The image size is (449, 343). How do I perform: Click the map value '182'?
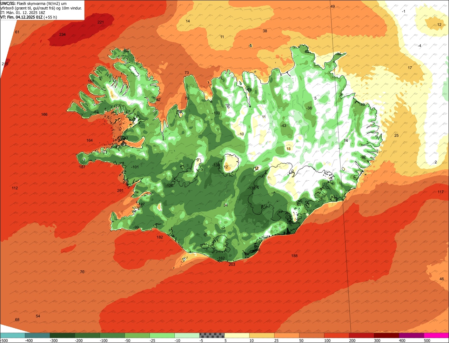[x=160, y=237]
